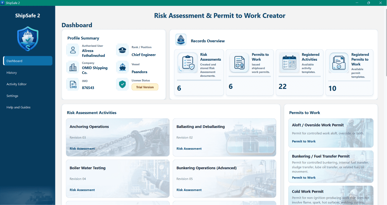This screenshot has height=205, width=387.
Task: Click the rank value Chief Engineer
Action: 144,55
